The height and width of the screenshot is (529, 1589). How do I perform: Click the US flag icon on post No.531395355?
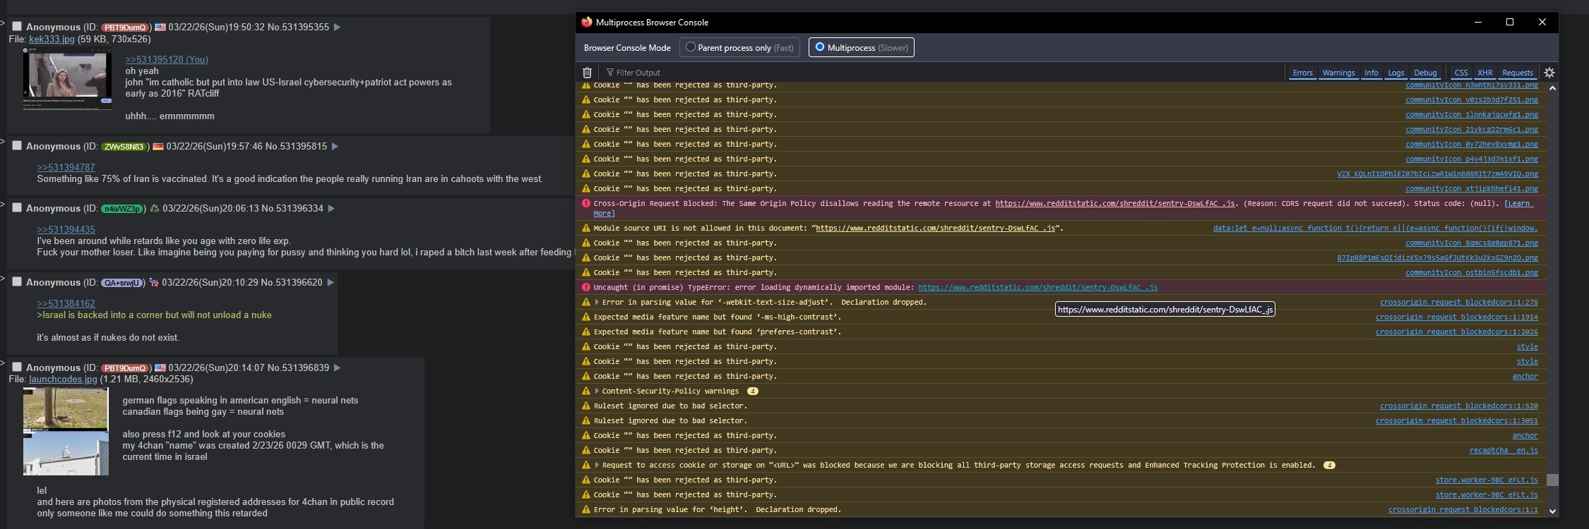pos(160,28)
